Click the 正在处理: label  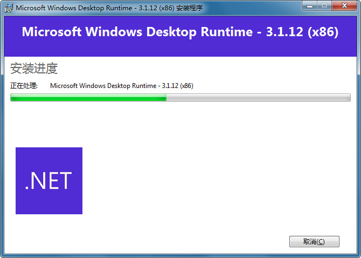point(24,86)
